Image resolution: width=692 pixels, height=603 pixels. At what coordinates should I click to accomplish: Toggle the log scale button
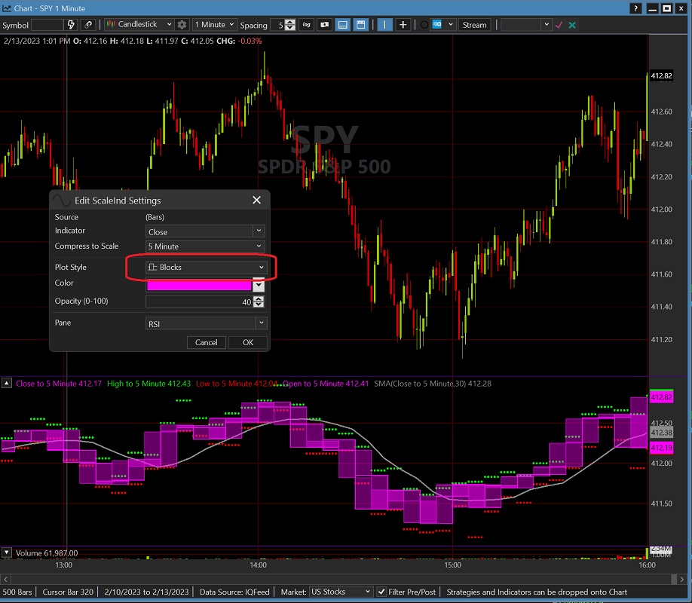pyautogui.click(x=307, y=25)
